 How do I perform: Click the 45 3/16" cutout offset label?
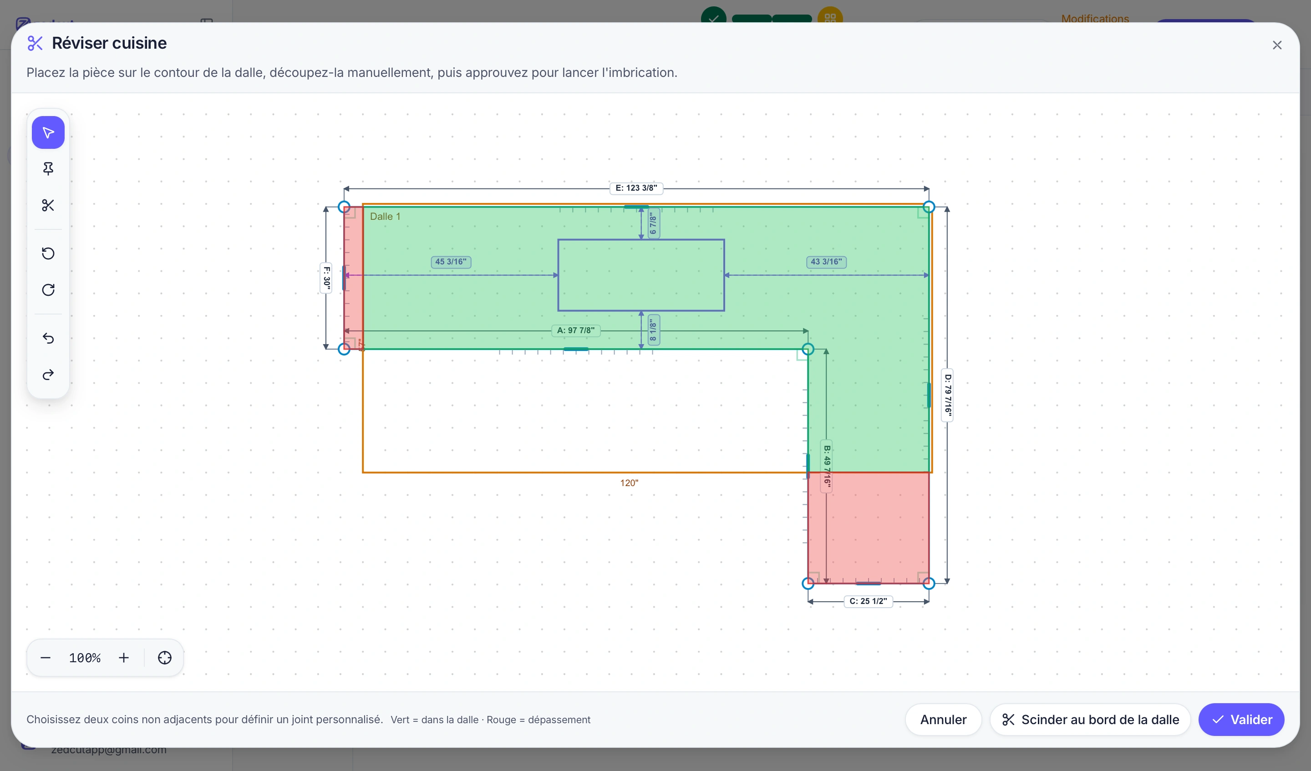click(451, 262)
